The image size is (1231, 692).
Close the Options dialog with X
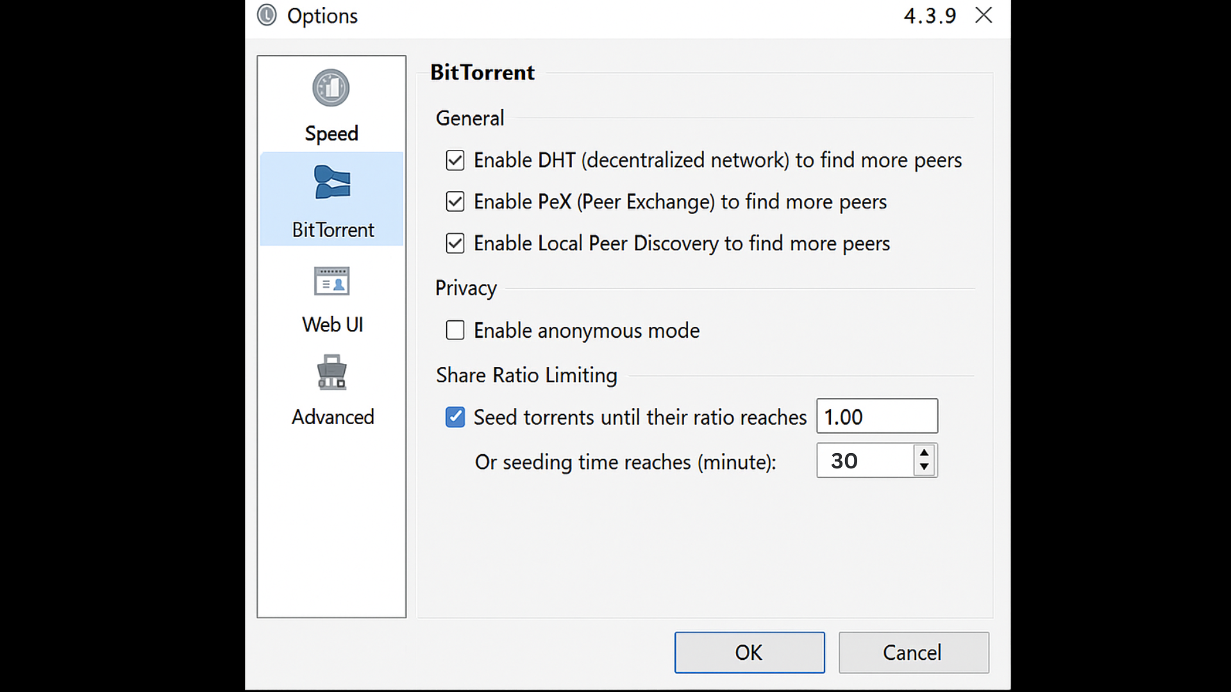[984, 15]
